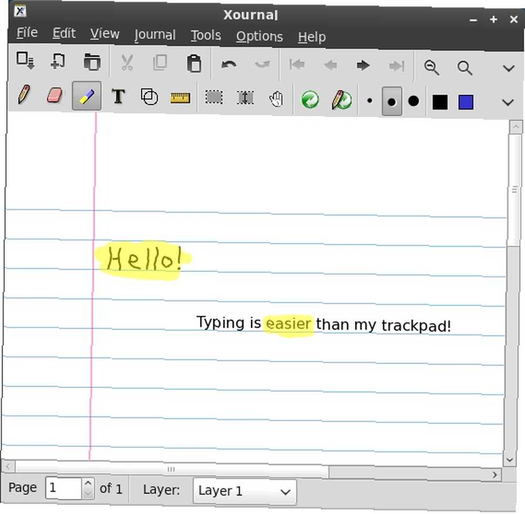Click the highlighted word "easier"
Image resolution: width=525 pixels, height=514 pixels.
click(289, 324)
